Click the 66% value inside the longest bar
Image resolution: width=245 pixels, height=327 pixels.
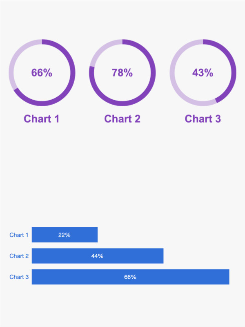tap(130, 277)
